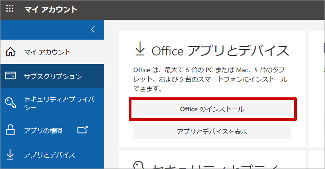Click the home icon in the sidebar
This screenshot has width=325, height=169.
coord(10,52)
